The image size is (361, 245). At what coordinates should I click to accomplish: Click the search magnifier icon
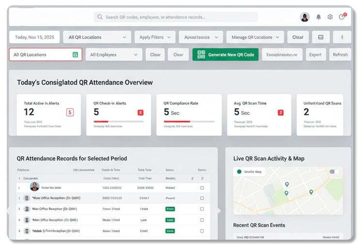100,17
